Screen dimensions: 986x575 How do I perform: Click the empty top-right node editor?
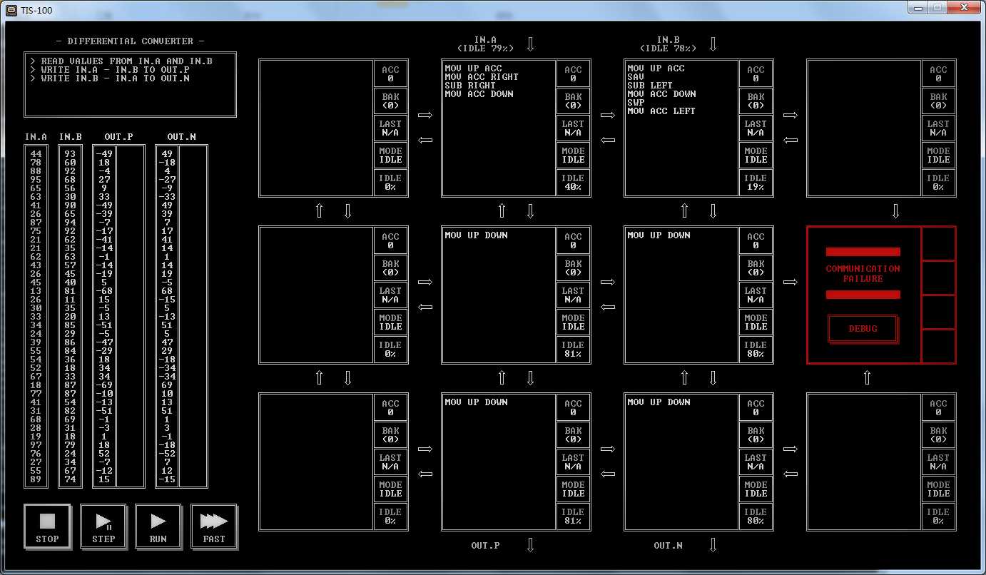(x=864, y=128)
